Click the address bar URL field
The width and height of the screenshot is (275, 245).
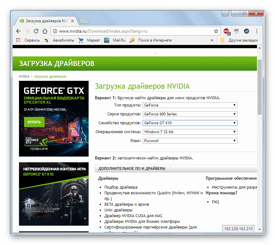point(135,31)
